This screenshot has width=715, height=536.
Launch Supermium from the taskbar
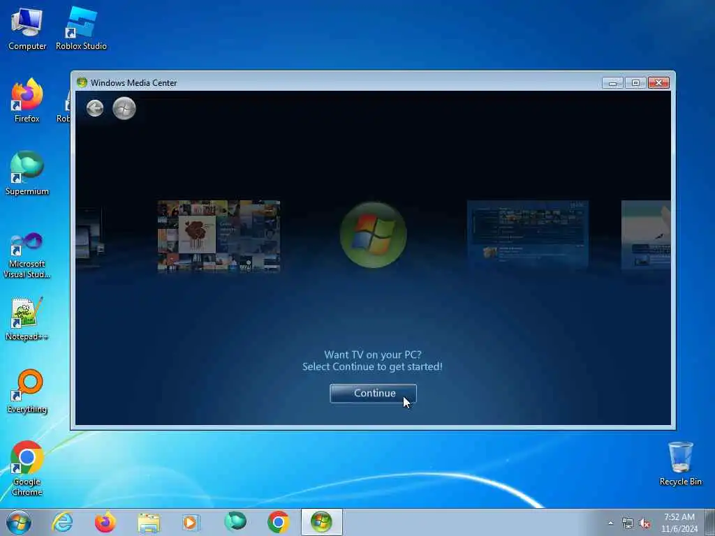click(x=235, y=522)
